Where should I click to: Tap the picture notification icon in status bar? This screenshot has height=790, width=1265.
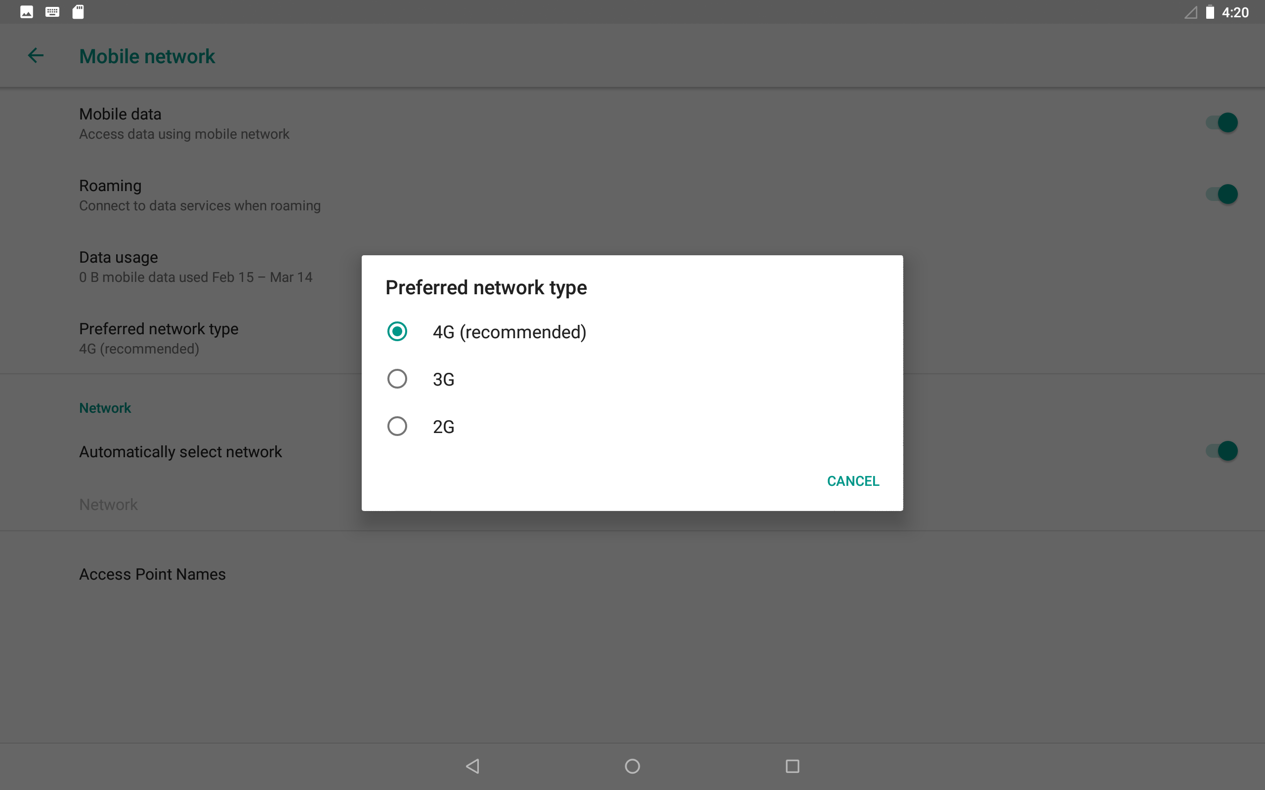[27, 12]
